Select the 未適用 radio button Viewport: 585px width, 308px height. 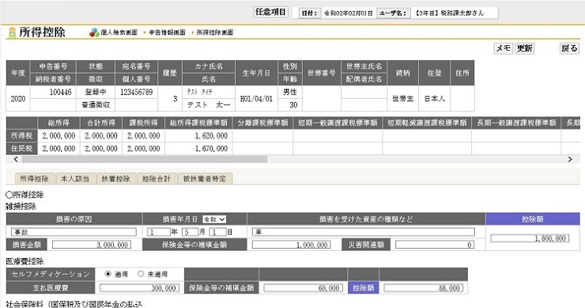point(141,274)
